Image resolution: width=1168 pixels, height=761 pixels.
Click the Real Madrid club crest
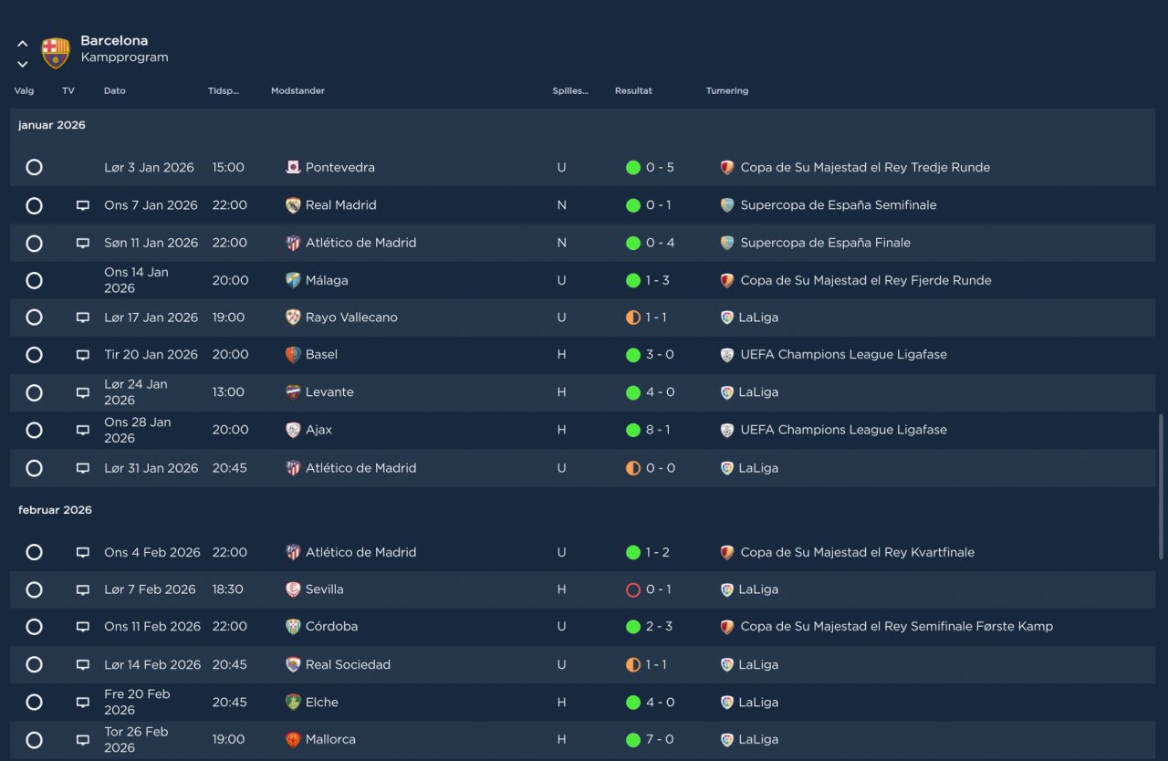(293, 205)
